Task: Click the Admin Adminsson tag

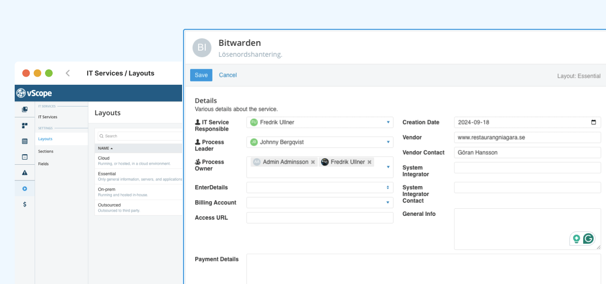Action: pos(285,162)
